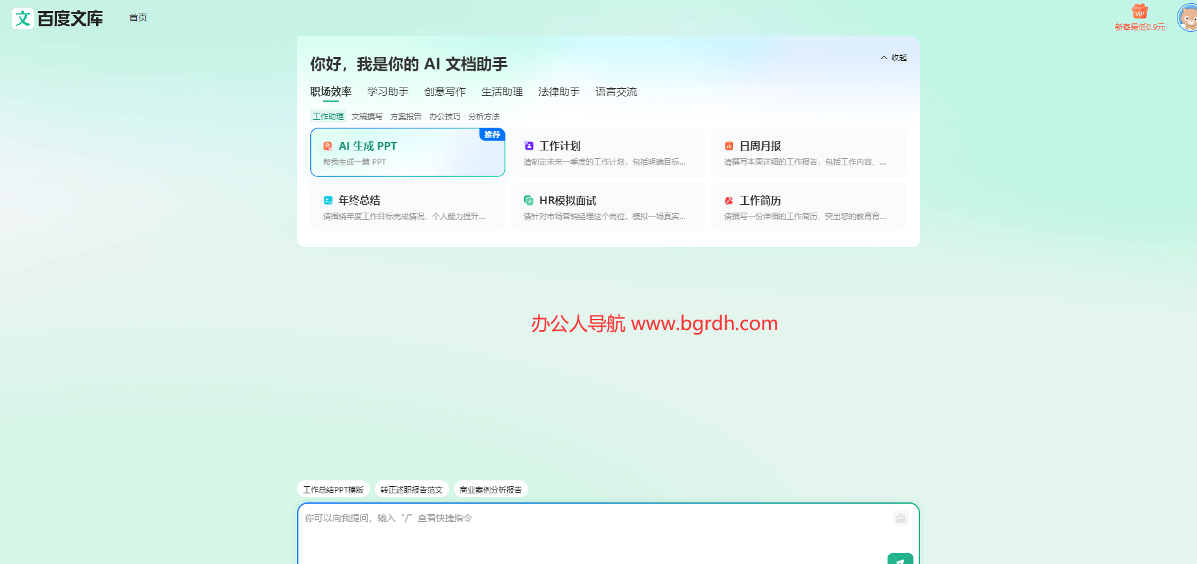Open the AI 生成 PPT title
The image size is (1197, 564).
368,147
